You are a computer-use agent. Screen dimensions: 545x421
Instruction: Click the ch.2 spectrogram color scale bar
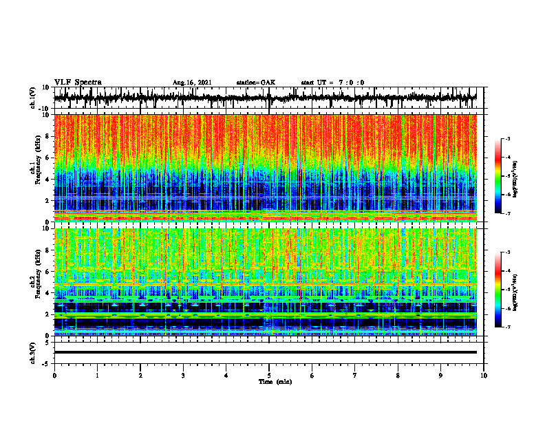tap(498, 290)
